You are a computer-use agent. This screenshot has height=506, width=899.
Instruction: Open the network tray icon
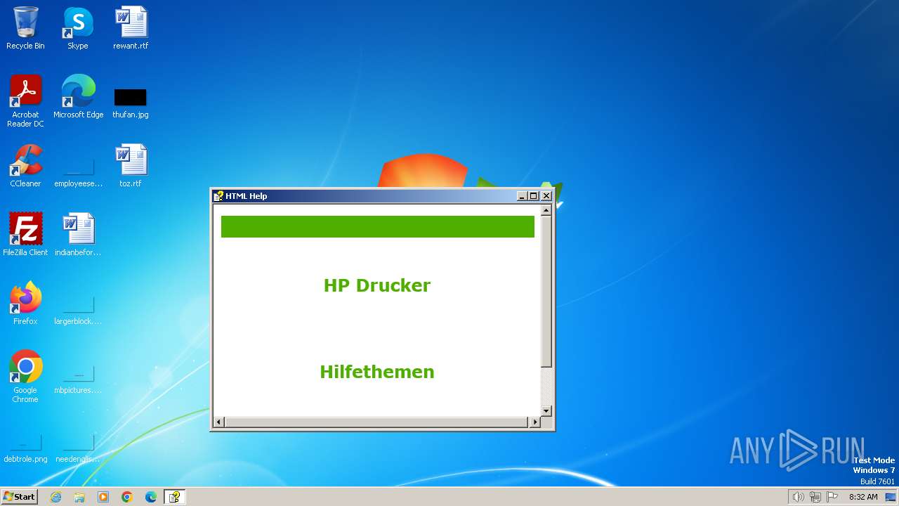tap(815, 497)
